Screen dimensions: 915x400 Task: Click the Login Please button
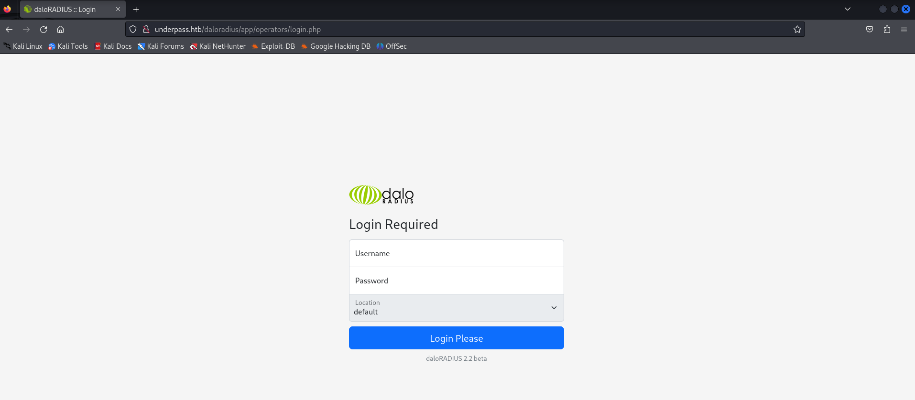click(x=457, y=338)
